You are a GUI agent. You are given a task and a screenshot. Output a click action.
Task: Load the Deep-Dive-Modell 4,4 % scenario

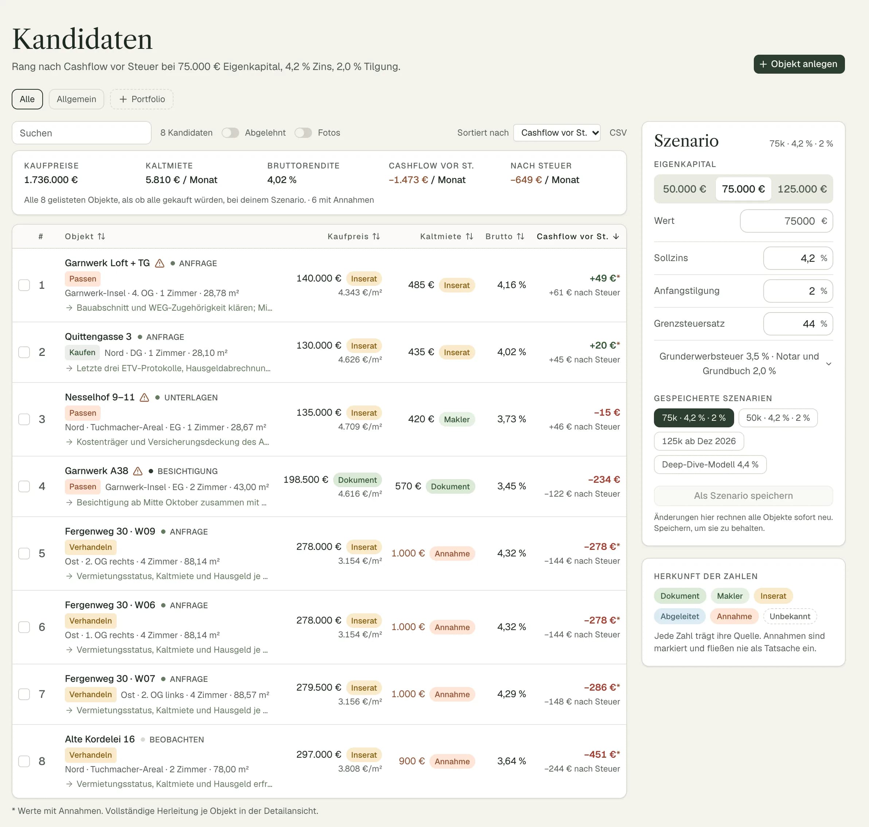(x=710, y=464)
